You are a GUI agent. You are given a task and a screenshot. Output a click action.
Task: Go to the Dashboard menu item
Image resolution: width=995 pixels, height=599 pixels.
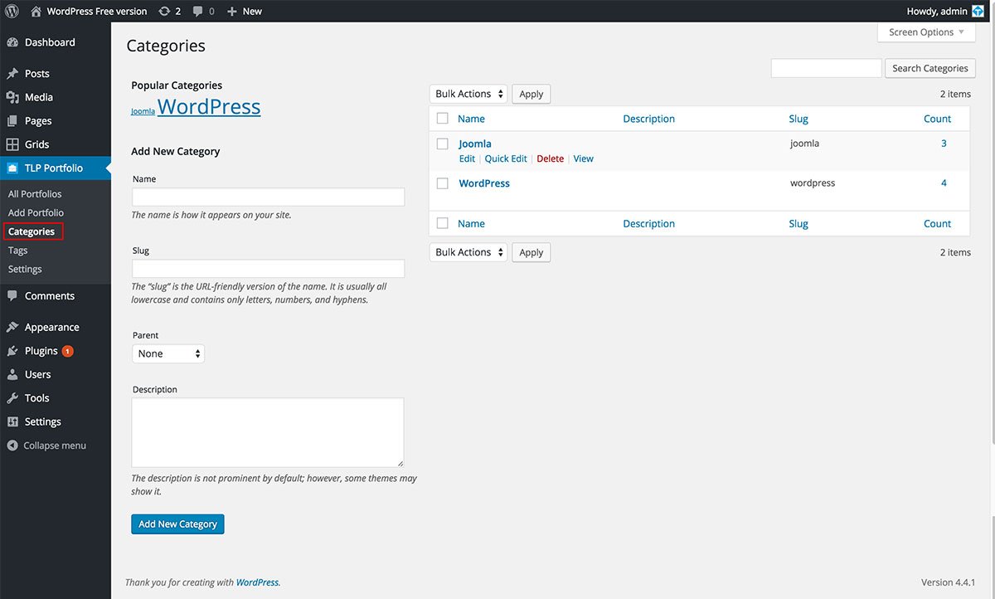coord(50,42)
